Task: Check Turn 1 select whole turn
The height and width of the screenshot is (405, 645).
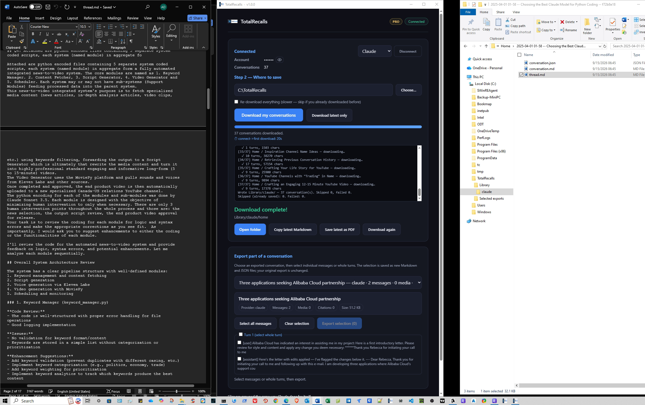Action: [x=241, y=334]
